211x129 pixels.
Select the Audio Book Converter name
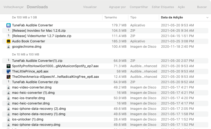pos(29,41)
